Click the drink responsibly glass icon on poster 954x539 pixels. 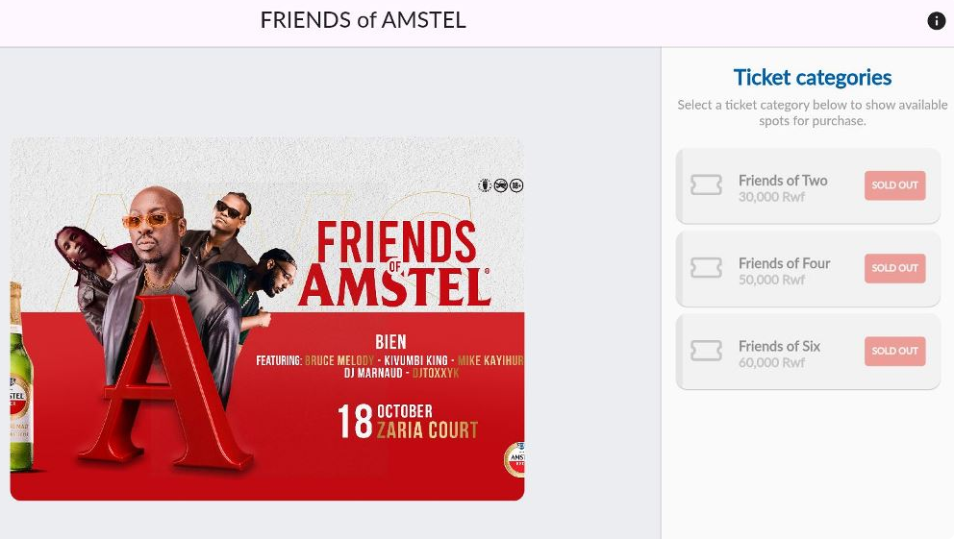click(x=485, y=185)
